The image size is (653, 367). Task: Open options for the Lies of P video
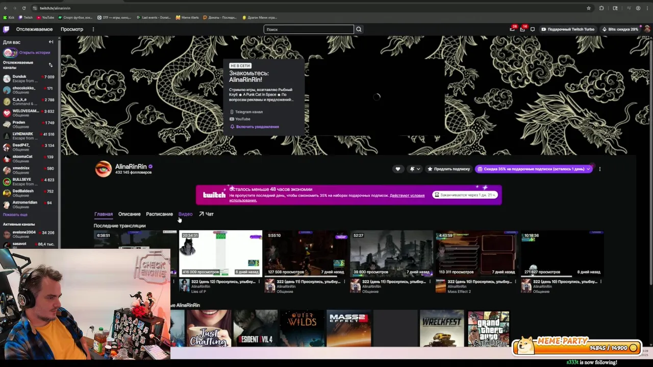coord(259,281)
